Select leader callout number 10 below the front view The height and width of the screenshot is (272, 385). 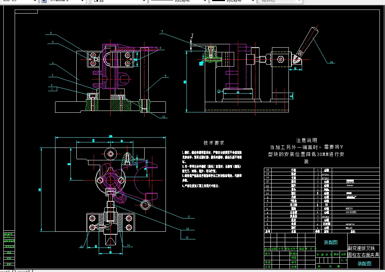pyautogui.click(x=164, y=117)
